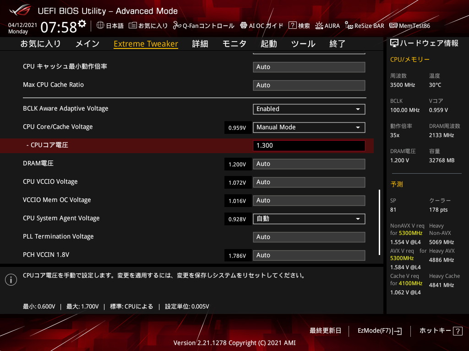Click the 5069 MHz Heavy Non-AVX value
469x351 pixels.
click(x=442, y=242)
